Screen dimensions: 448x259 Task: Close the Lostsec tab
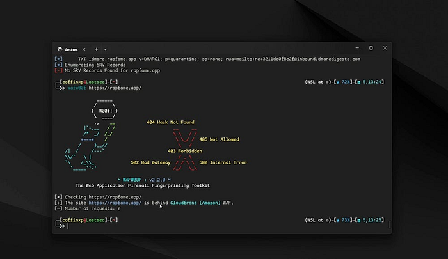[84, 49]
